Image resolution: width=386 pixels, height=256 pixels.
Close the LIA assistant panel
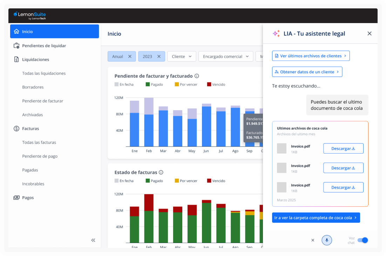pyautogui.click(x=369, y=34)
